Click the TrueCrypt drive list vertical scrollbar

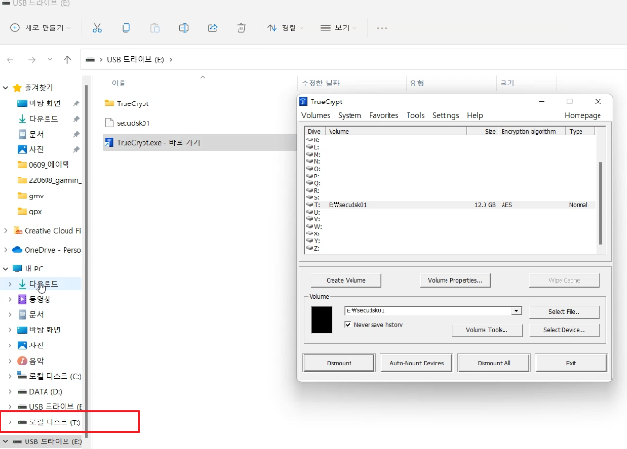click(x=600, y=203)
